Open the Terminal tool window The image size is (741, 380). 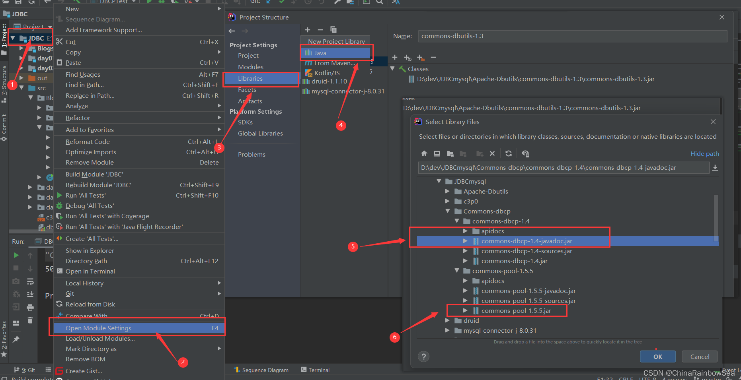point(315,370)
